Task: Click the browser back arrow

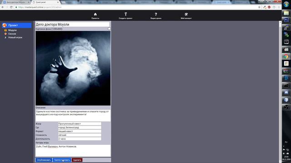Action: [x=3, y=7]
